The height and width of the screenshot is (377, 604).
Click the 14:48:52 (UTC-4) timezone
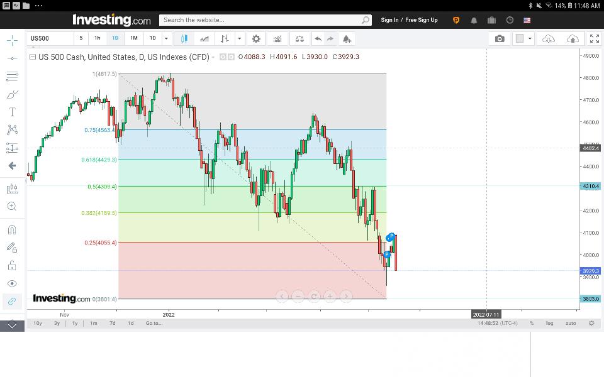[x=497, y=323]
